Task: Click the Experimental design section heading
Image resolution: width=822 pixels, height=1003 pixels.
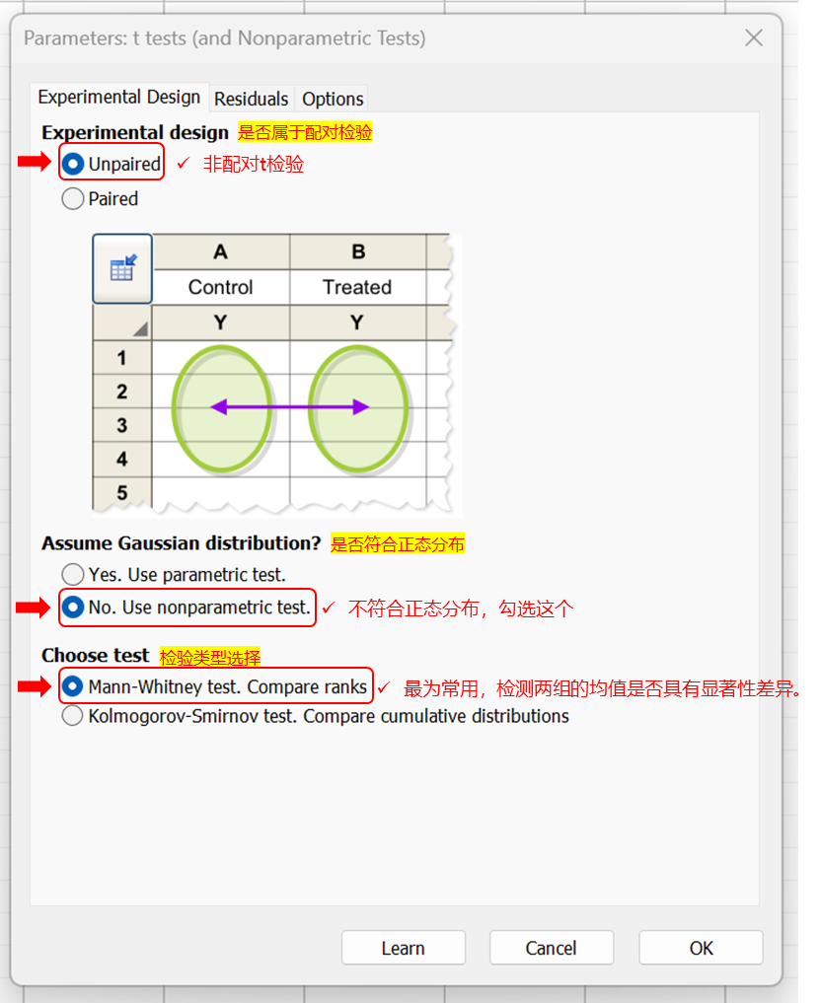Action: click(x=135, y=132)
